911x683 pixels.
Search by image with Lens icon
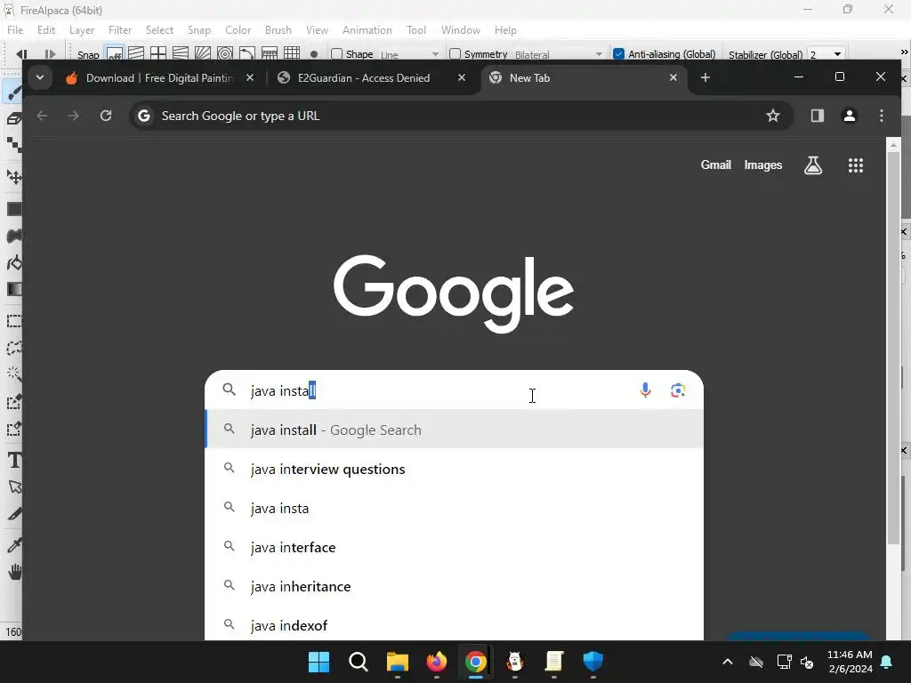click(x=678, y=390)
